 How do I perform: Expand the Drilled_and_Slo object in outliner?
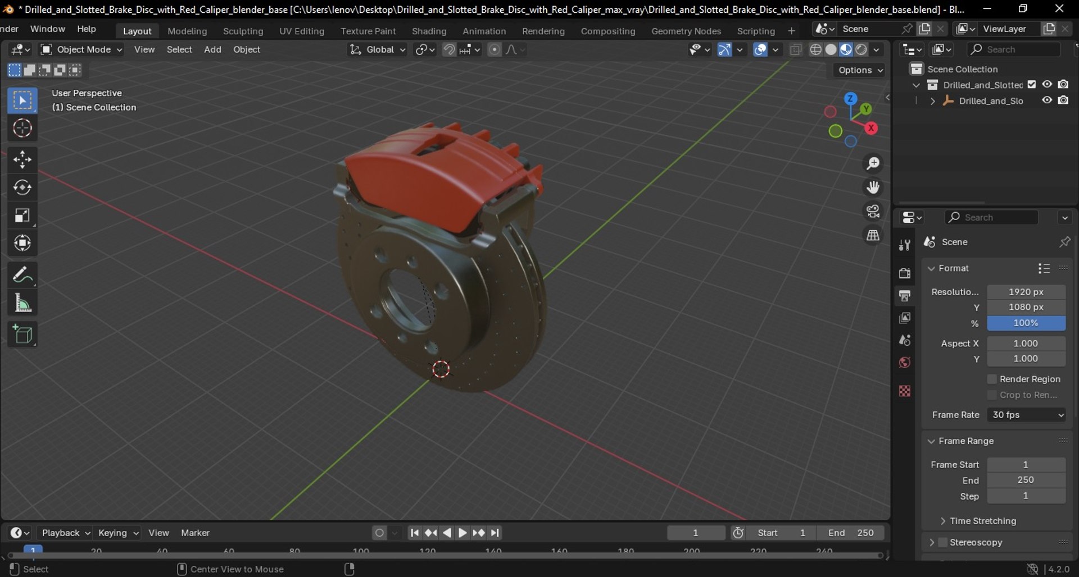pos(933,101)
